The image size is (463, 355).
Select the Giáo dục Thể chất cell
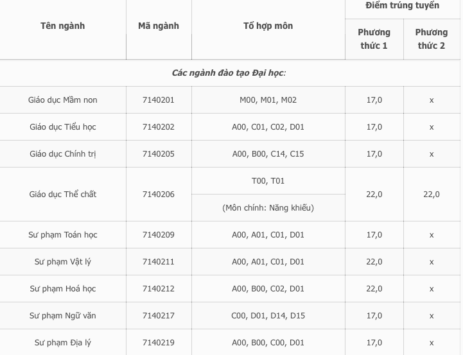click(63, 195)
